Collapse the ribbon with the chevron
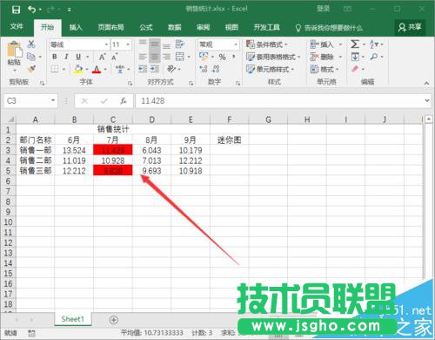Image resolution: width=435 pixels, height=340 pixels. coord(426,83)
